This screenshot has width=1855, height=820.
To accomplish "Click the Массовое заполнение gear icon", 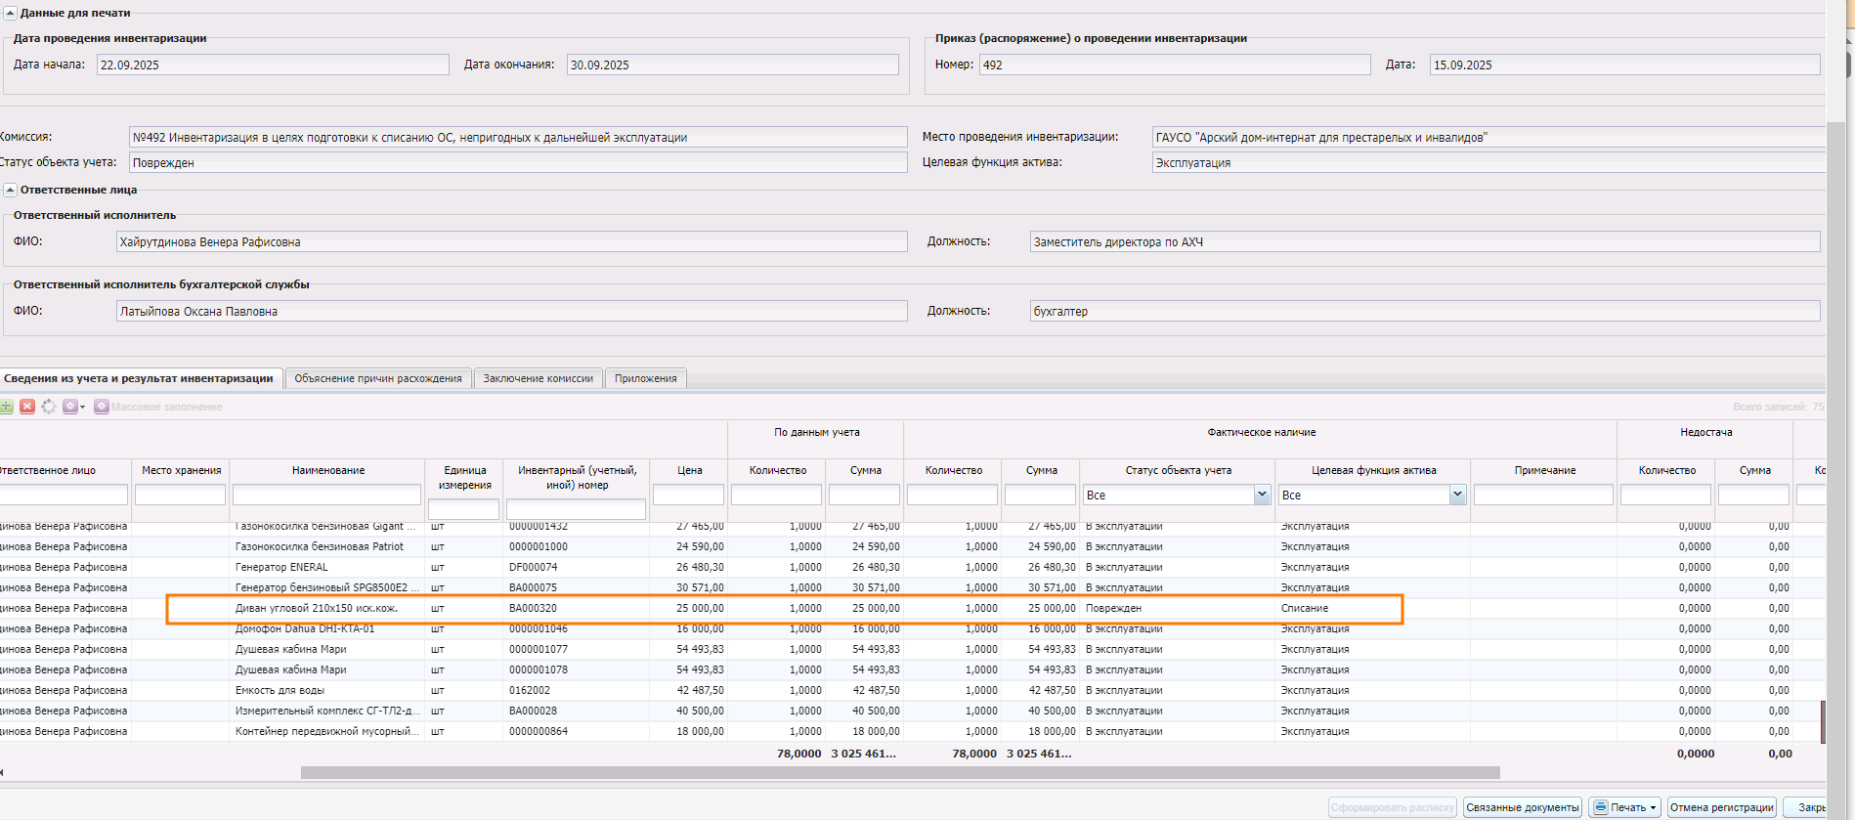I will click(x=102, y=407).
